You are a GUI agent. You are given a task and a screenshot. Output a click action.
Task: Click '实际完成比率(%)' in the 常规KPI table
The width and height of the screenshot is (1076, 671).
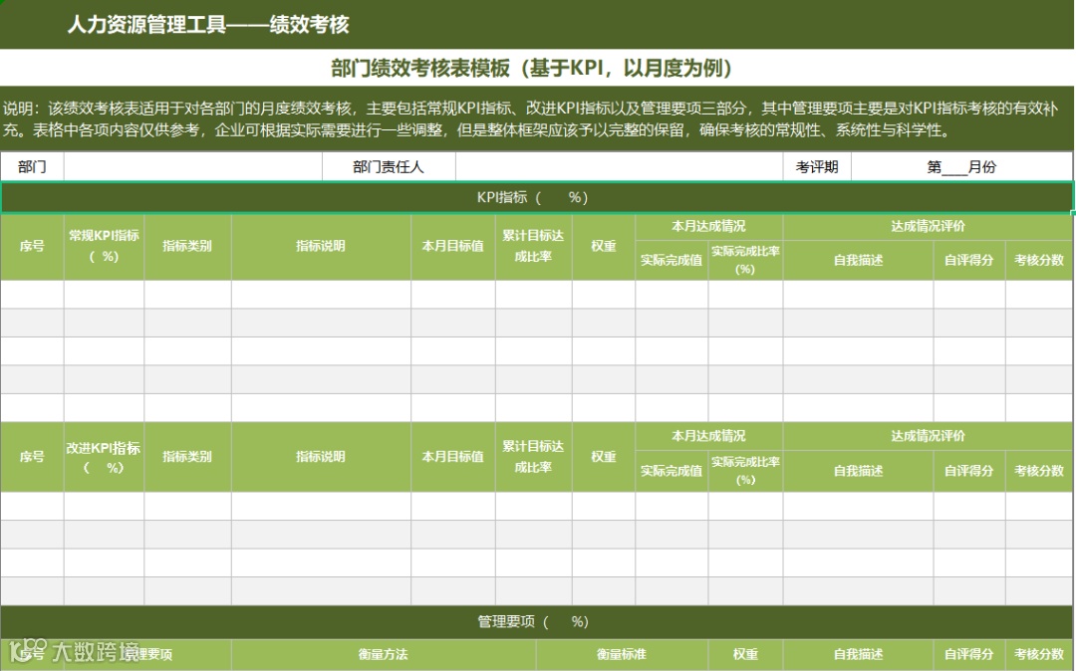(745, 261)
